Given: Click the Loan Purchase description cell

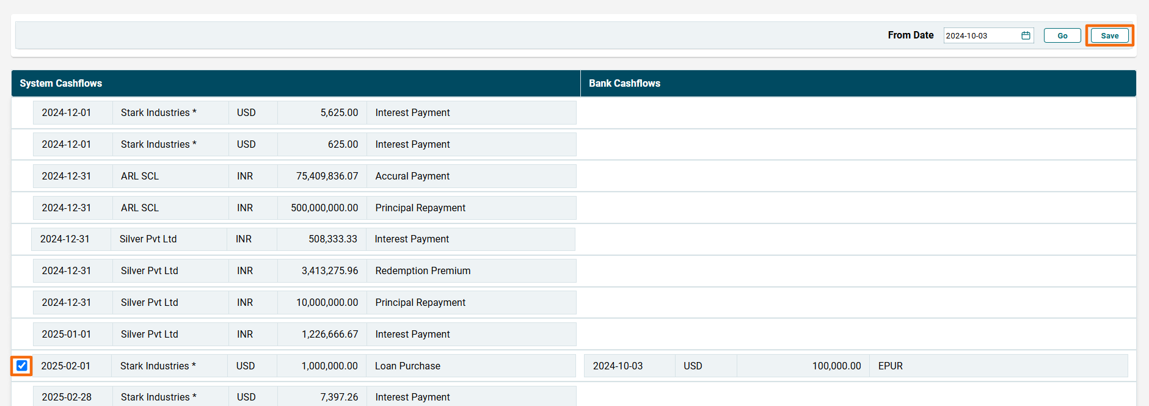Looking at the screenshot, I should click(x=407, y=366).
